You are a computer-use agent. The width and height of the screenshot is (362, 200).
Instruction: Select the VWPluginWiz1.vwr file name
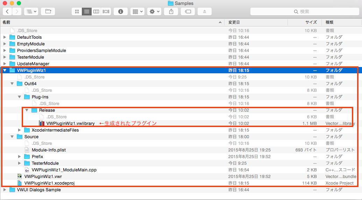[x=43, y=177]
